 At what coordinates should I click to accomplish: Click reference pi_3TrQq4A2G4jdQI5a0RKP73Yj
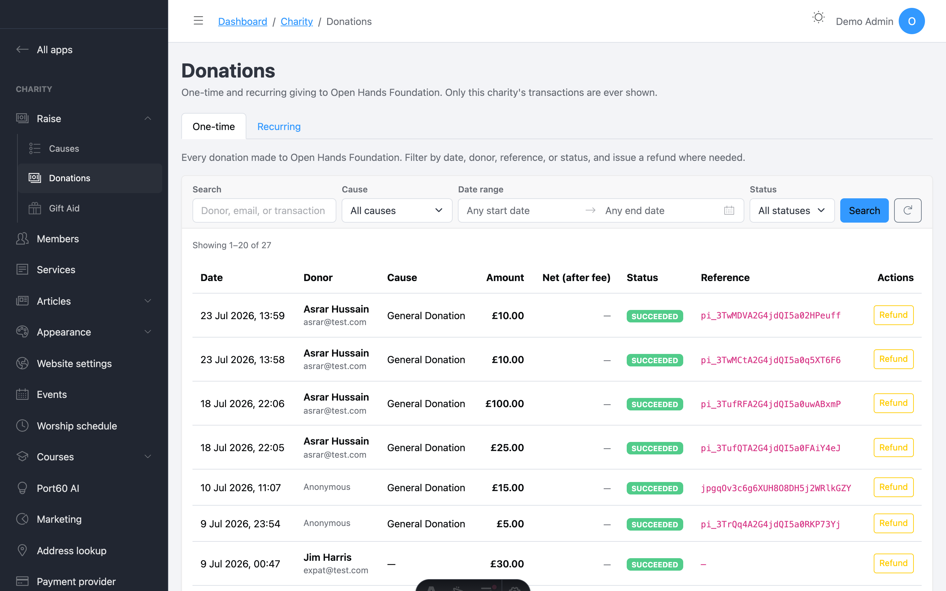pyautogui.click(x=771, y=524)
